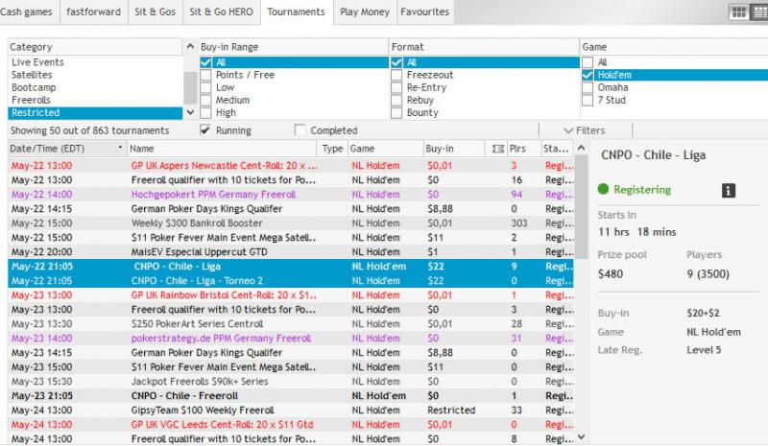Click the seats icon column header
Screen dimensions: 768x446
[497, 149]
